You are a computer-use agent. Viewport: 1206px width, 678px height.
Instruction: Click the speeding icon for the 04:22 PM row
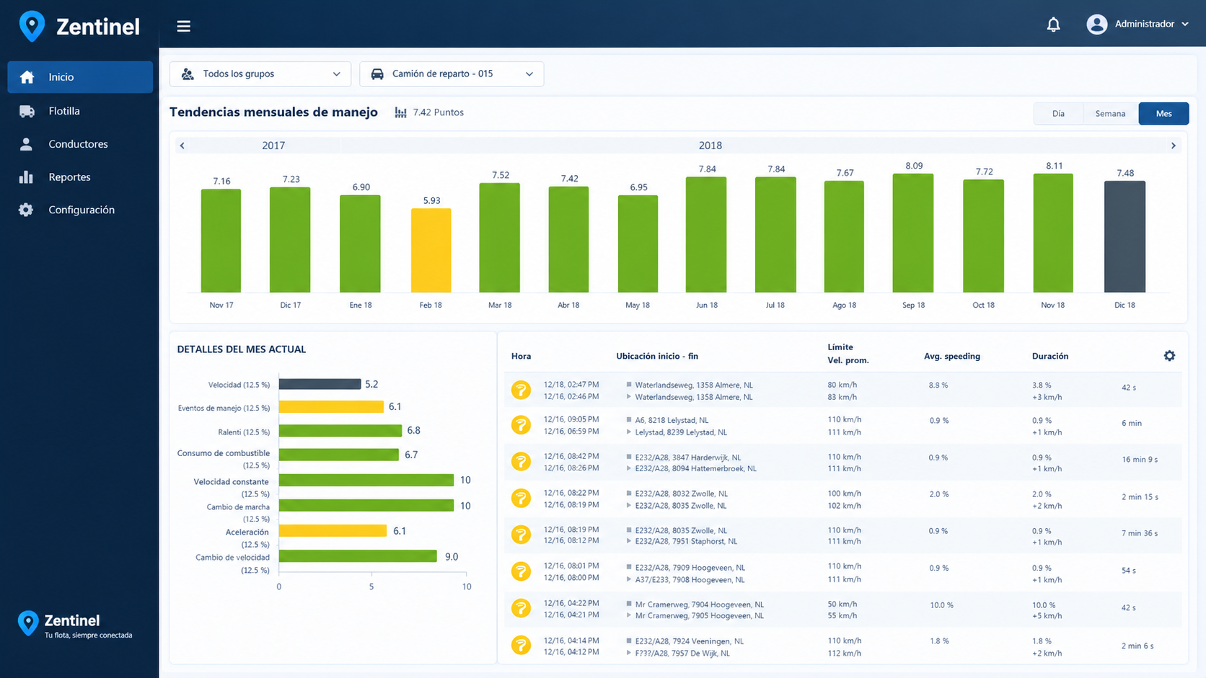pyautogui.click(x=521, y=609)
